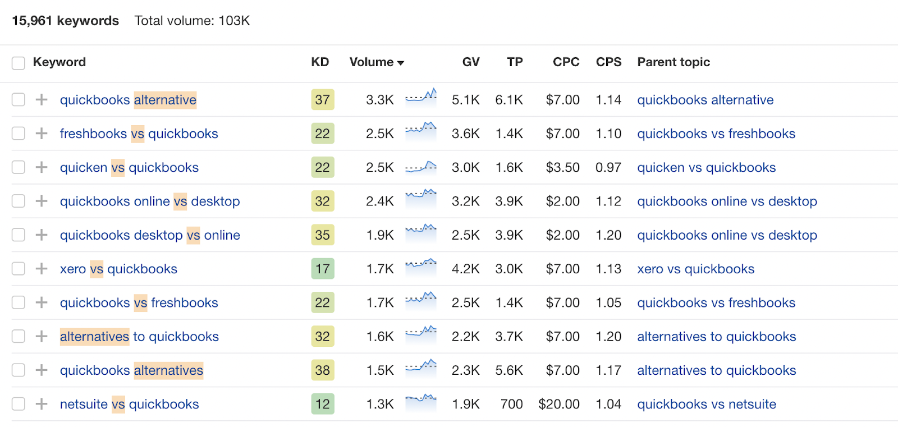The width and height of the screenshot is (898, 427).
Task: Tick the select-all checkbox beside Keyword header
Action: (x=19, y=63)
